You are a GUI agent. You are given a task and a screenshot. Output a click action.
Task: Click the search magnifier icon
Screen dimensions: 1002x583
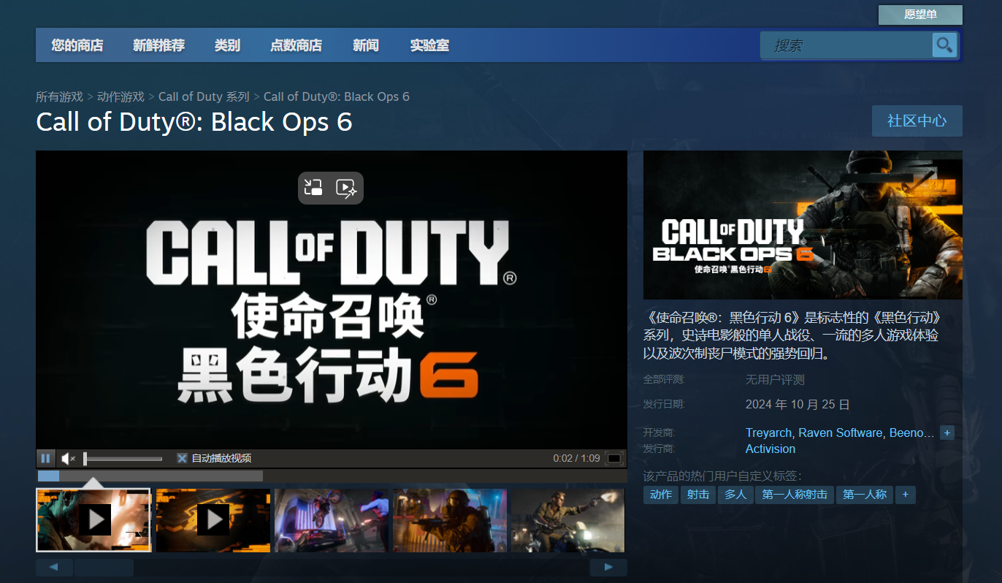coord(944,45)
